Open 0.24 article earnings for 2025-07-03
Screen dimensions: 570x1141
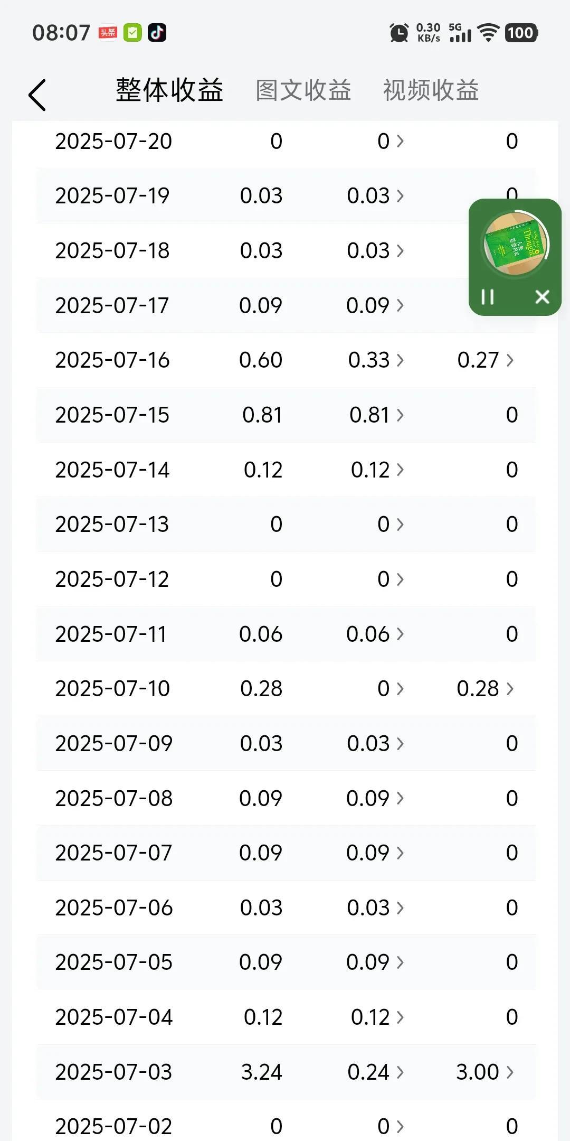click(x=376, y=1072)
